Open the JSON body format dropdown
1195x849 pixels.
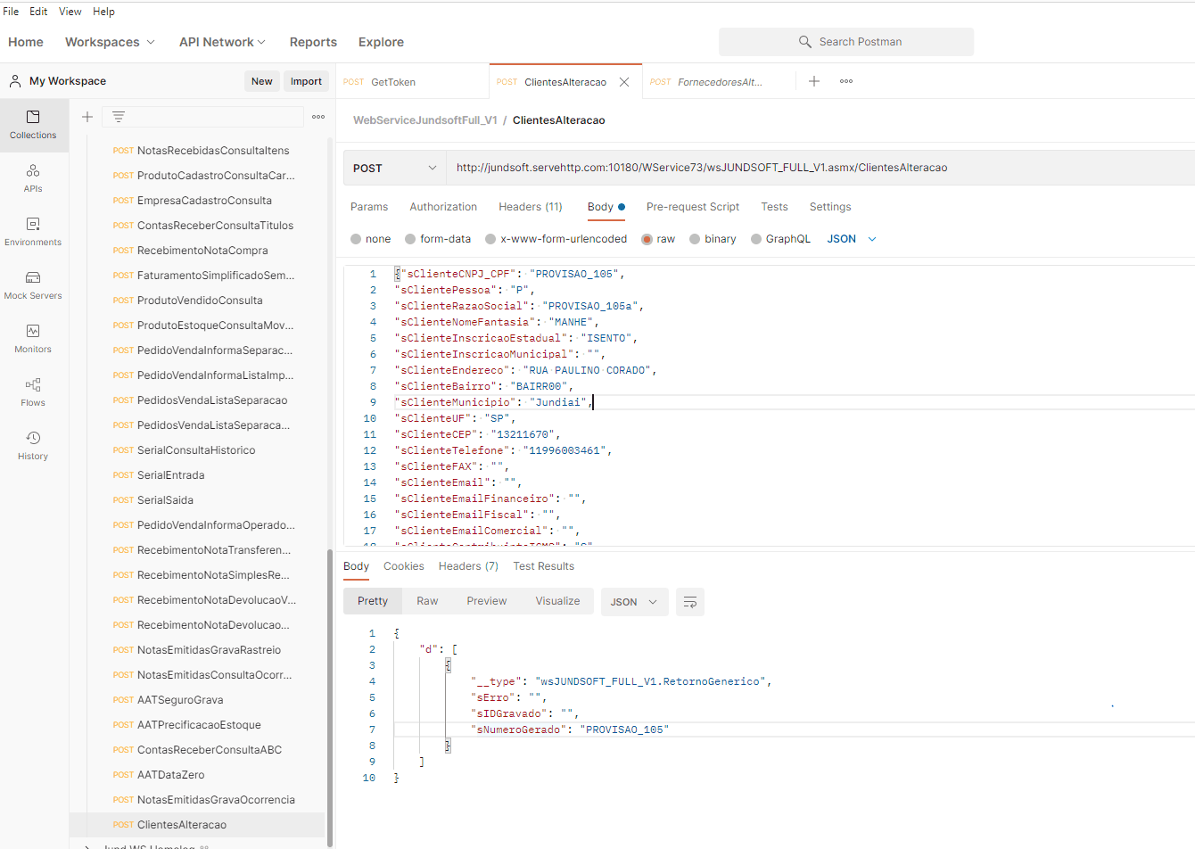click(x=852, y=239)
